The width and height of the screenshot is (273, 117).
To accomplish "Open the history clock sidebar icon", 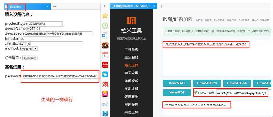I will [105, 26].
